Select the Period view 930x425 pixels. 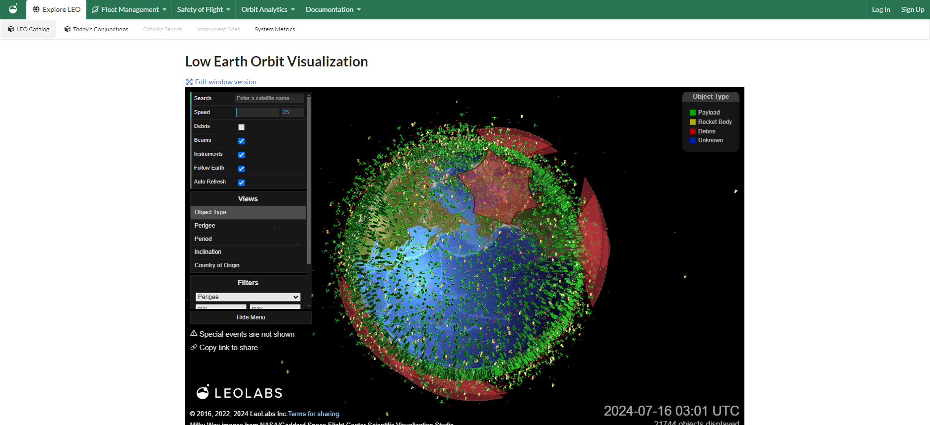tap(248, 239)
